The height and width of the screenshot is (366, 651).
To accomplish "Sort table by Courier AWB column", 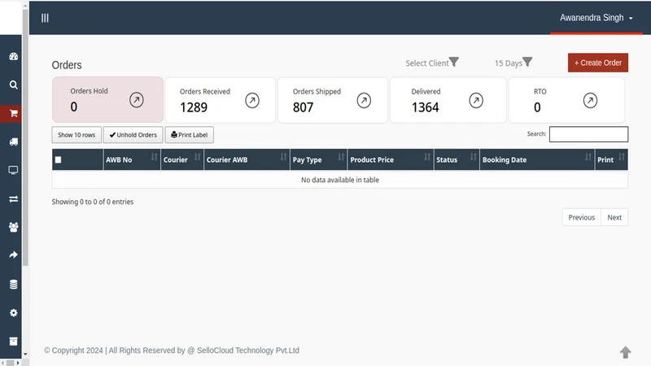I will click(x=247, y=159).
